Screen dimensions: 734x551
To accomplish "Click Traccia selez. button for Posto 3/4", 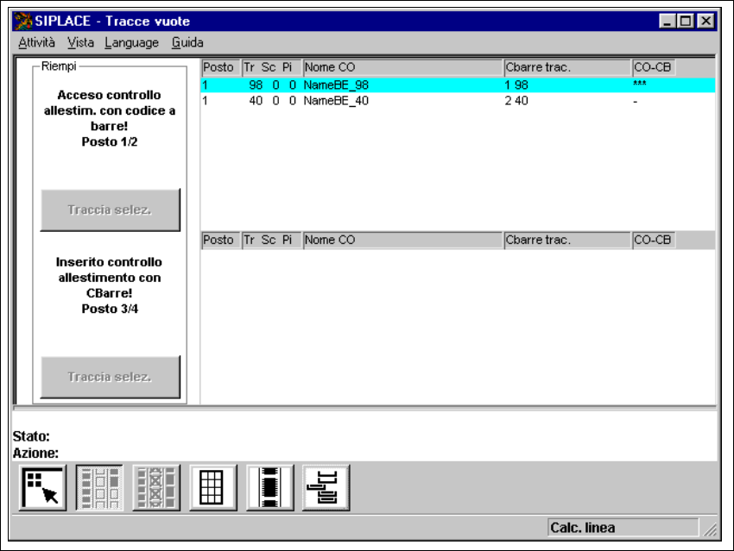I will tap(111, 377).
